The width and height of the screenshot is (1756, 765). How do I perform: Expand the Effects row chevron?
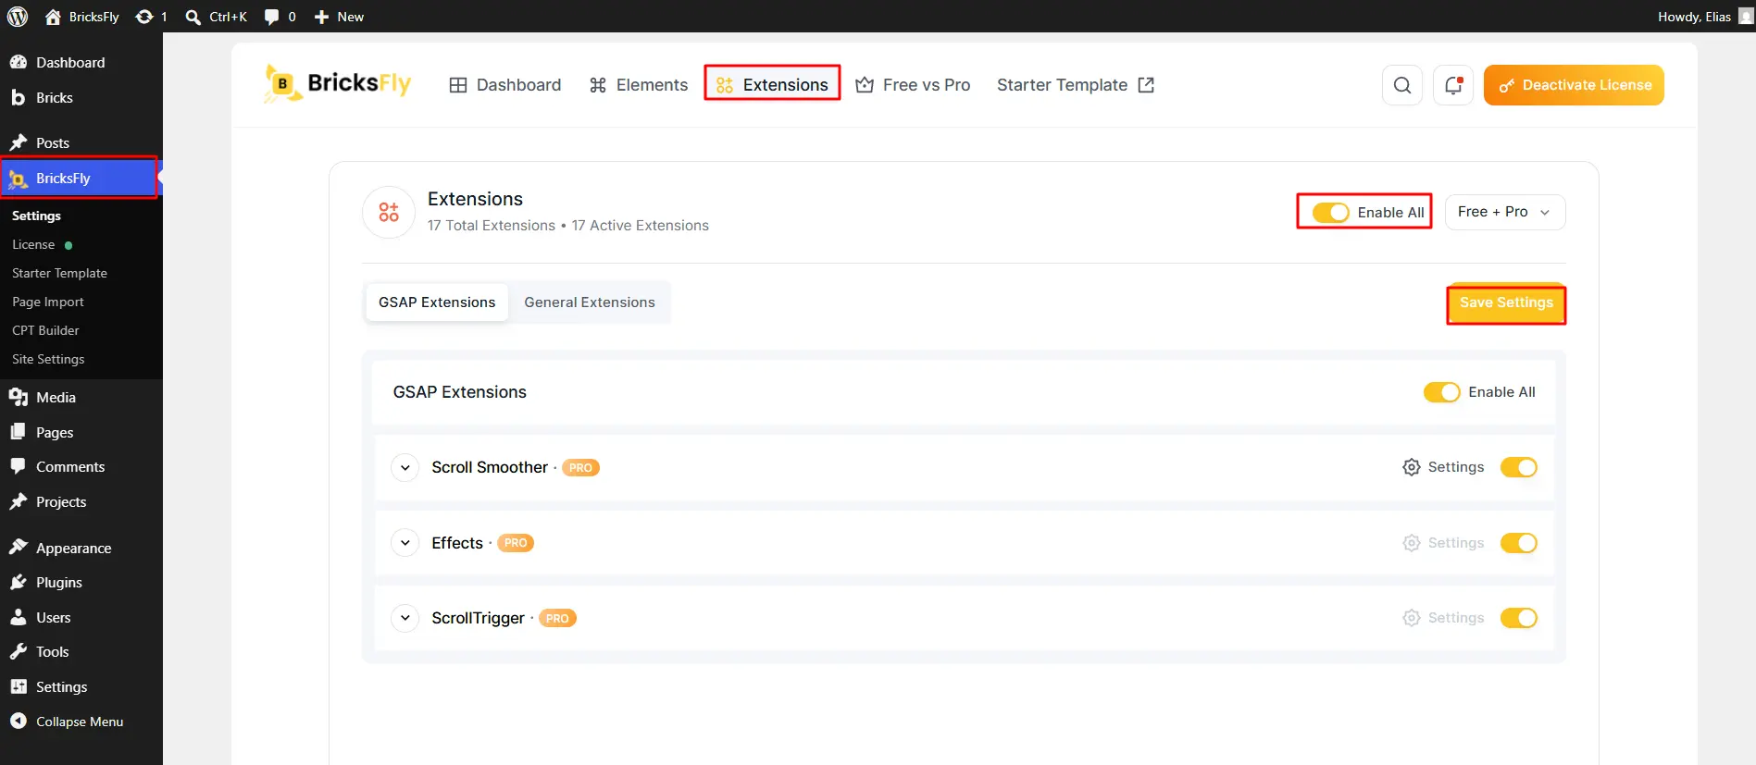pyautogui.click(x=405, y=543)
